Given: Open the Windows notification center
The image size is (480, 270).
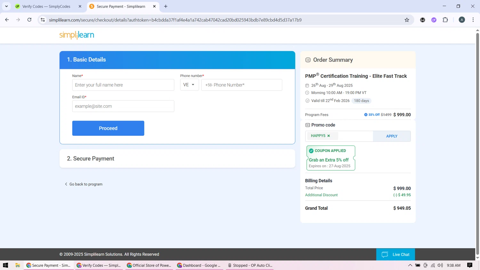Looking at the screenshot, I should [x=470, y=265].
